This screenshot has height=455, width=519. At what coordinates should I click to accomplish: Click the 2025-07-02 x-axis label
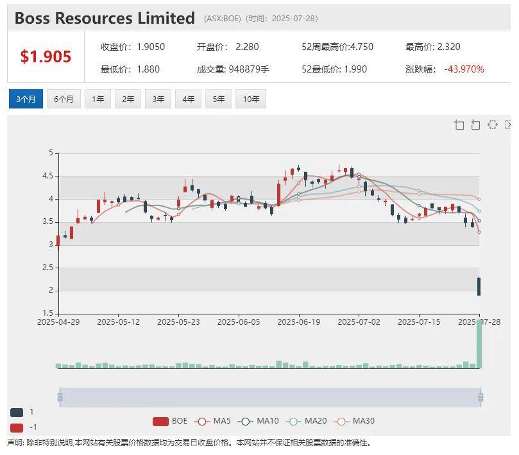[359, 322]
